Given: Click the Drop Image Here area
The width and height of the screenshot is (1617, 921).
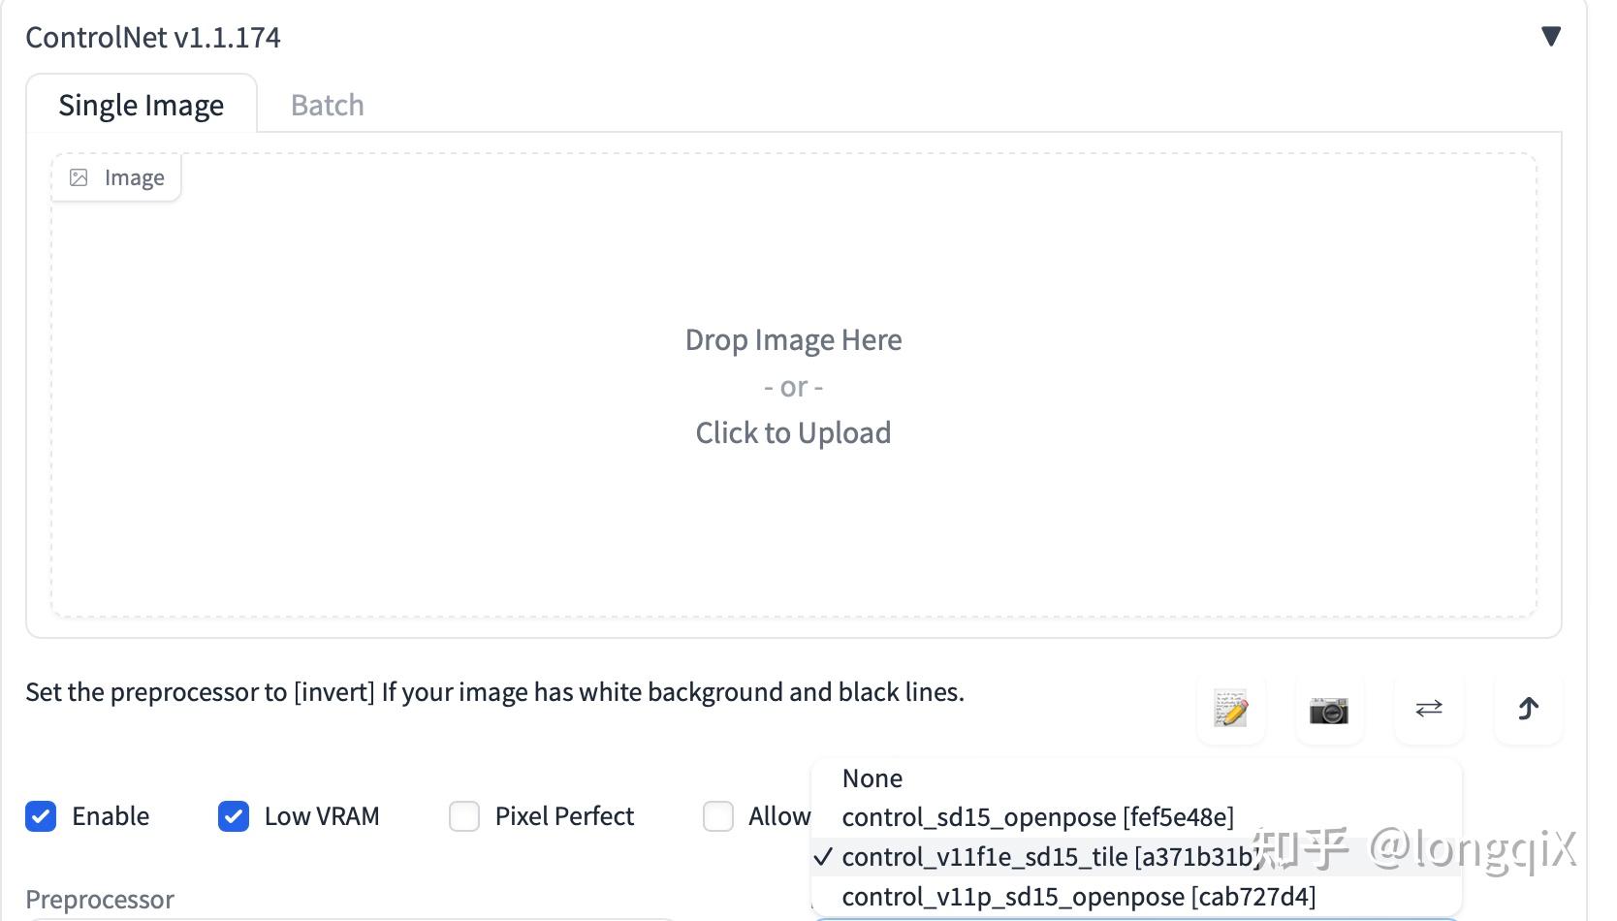Looking at the screenshot, I should (x=793, y=340).
